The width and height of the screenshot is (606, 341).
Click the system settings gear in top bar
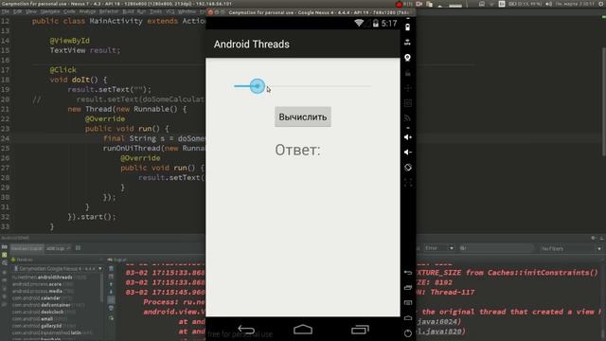602,4
